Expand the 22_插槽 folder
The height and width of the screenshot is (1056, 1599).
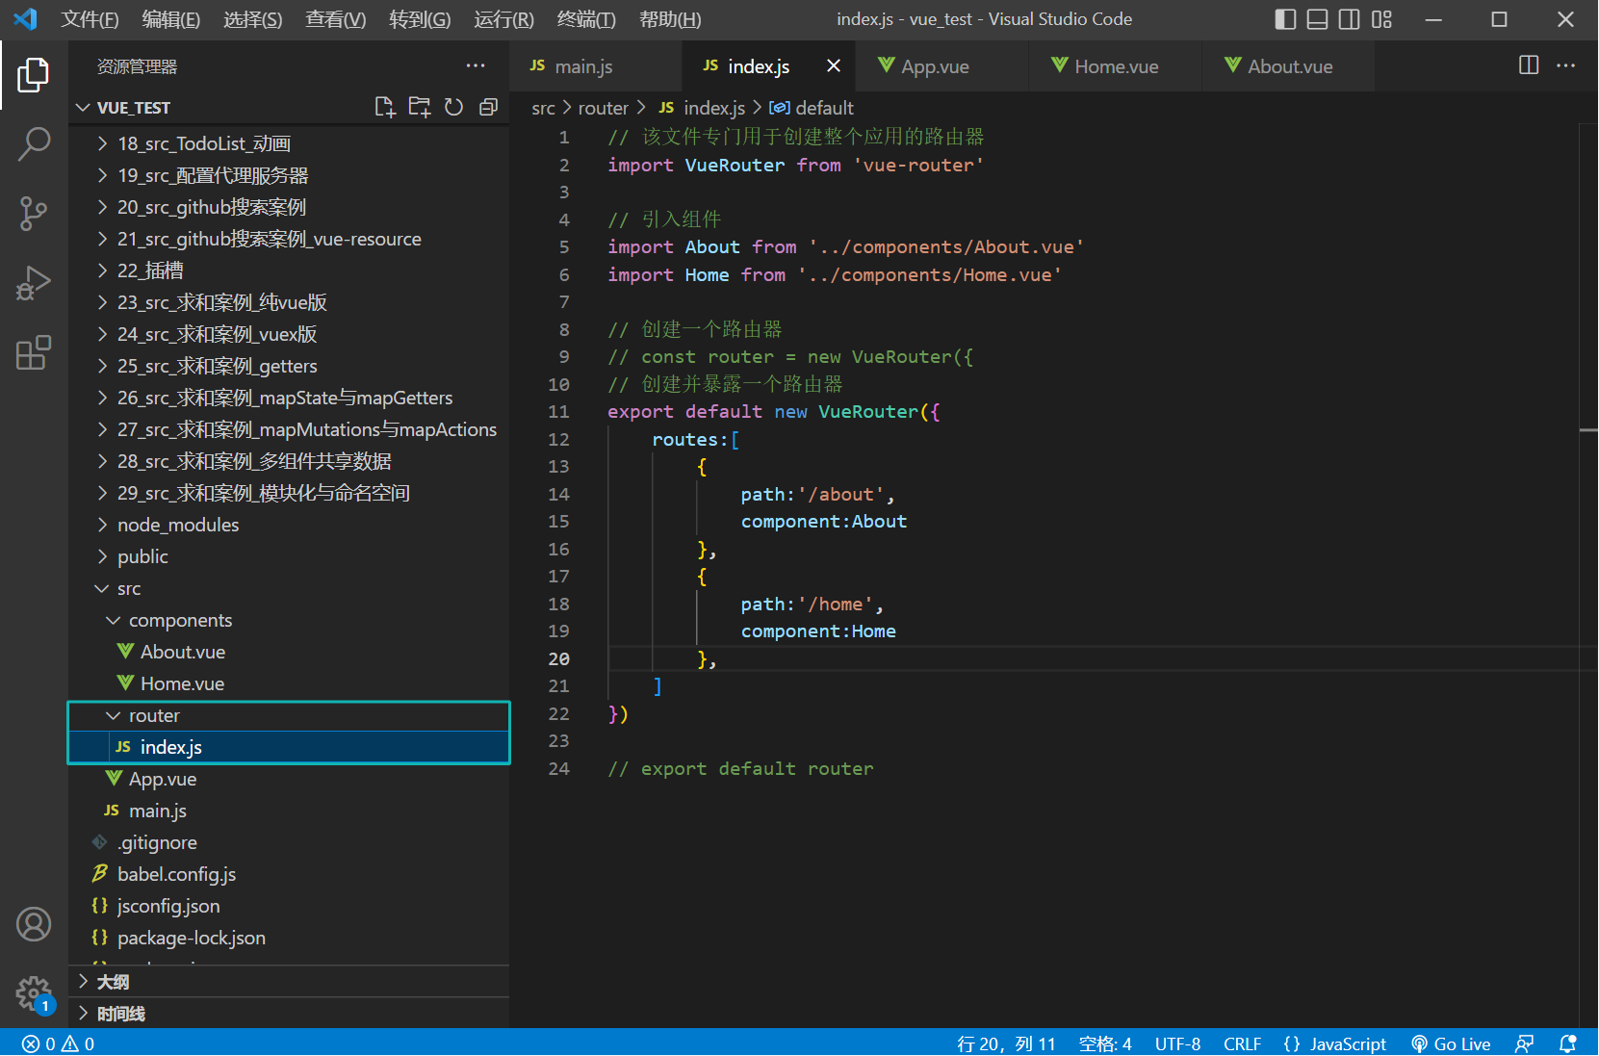289,270
